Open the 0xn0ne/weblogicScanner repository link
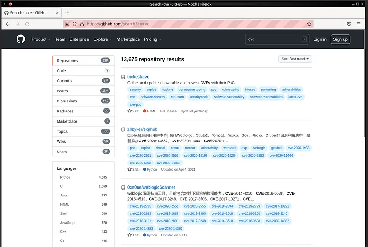This screenshot has width=368, height=247. [151, 187]
